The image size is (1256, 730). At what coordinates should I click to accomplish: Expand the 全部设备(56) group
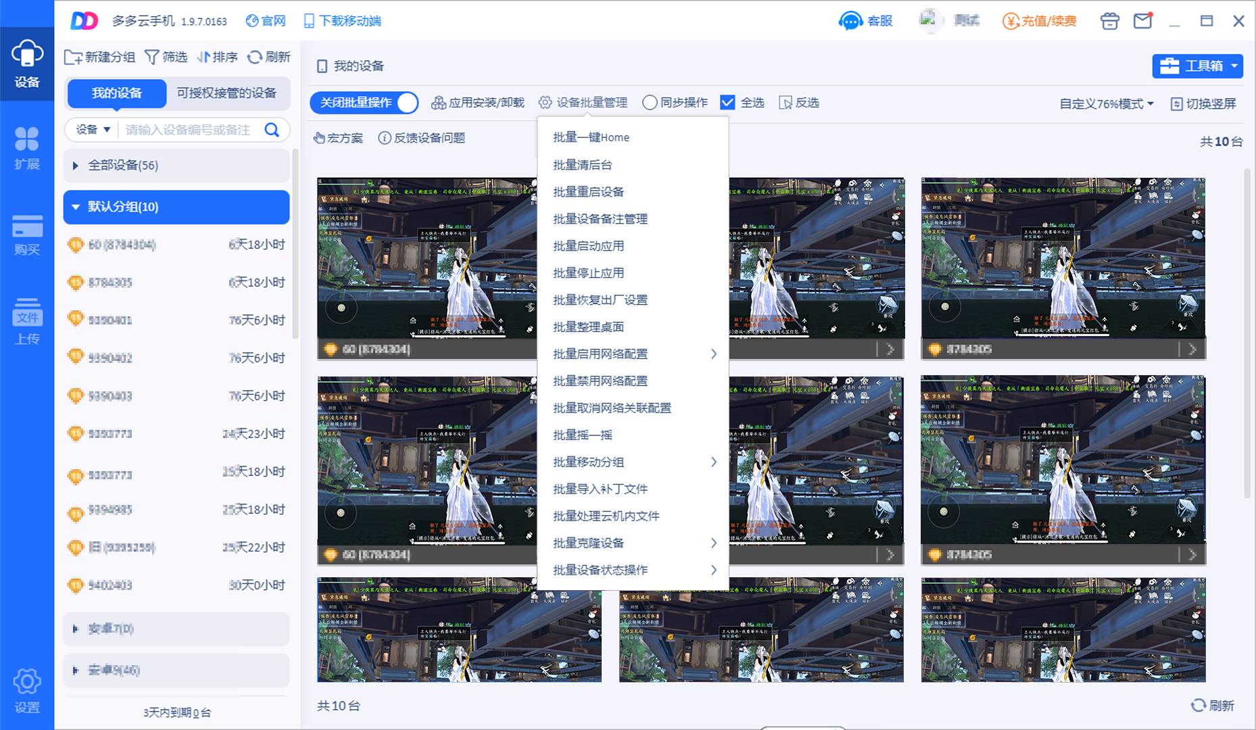tap(176, 166)
